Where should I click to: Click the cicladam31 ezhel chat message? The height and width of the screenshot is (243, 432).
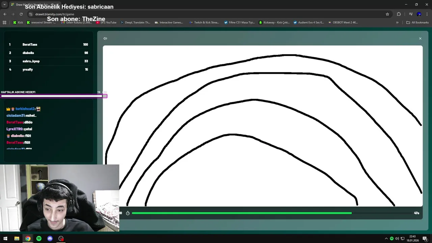point(21,115)
